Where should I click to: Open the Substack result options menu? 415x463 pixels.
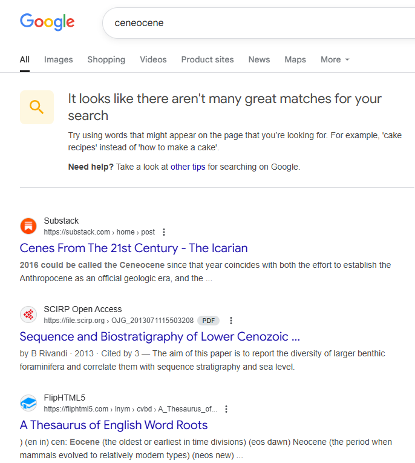(164, 232)
